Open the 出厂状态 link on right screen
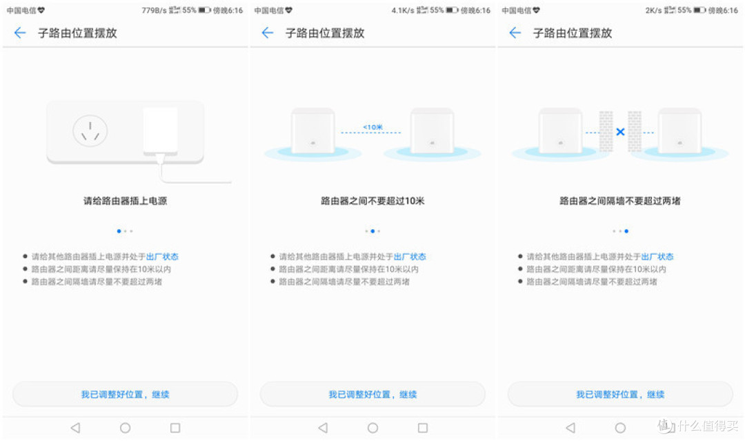 coord(657,257)
